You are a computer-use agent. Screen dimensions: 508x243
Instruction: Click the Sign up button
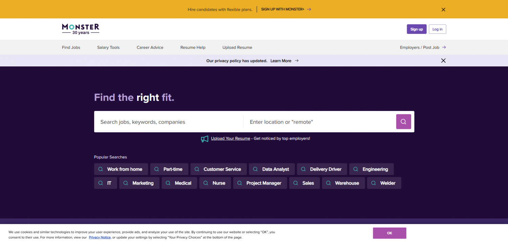417,29
